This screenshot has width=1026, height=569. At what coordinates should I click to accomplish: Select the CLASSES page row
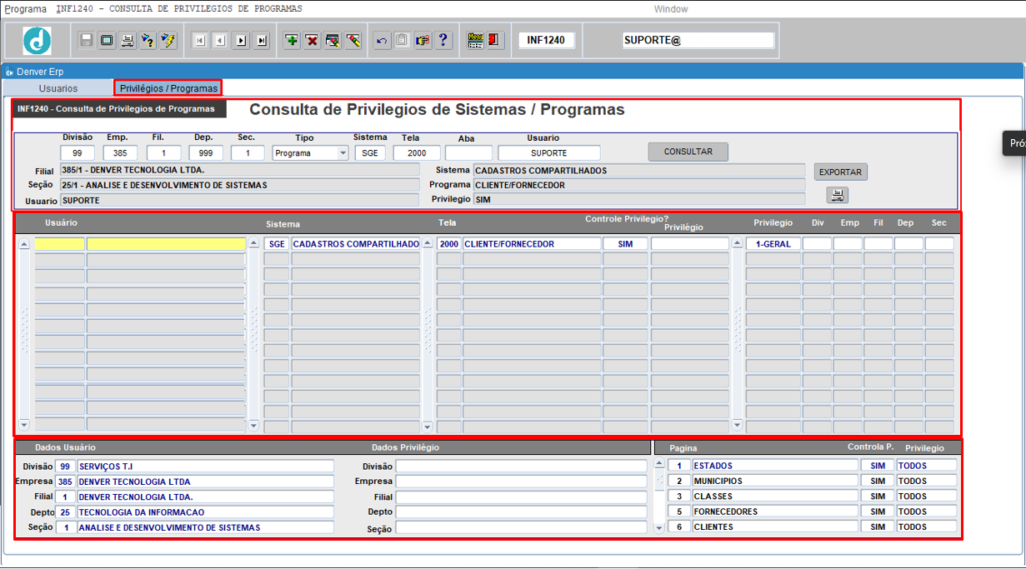(775, 497)
